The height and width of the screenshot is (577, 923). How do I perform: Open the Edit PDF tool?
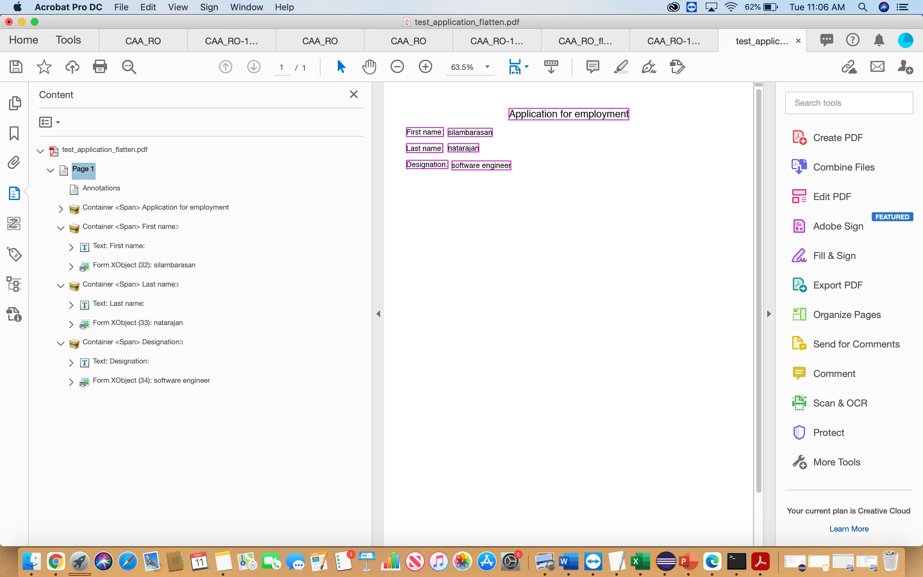click(832, 197)
